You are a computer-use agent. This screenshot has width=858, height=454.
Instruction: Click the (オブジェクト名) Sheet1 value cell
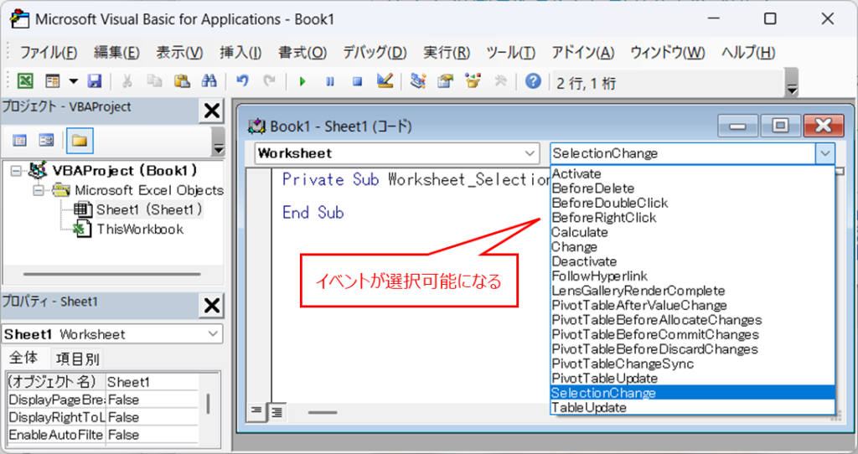(152, 382)
